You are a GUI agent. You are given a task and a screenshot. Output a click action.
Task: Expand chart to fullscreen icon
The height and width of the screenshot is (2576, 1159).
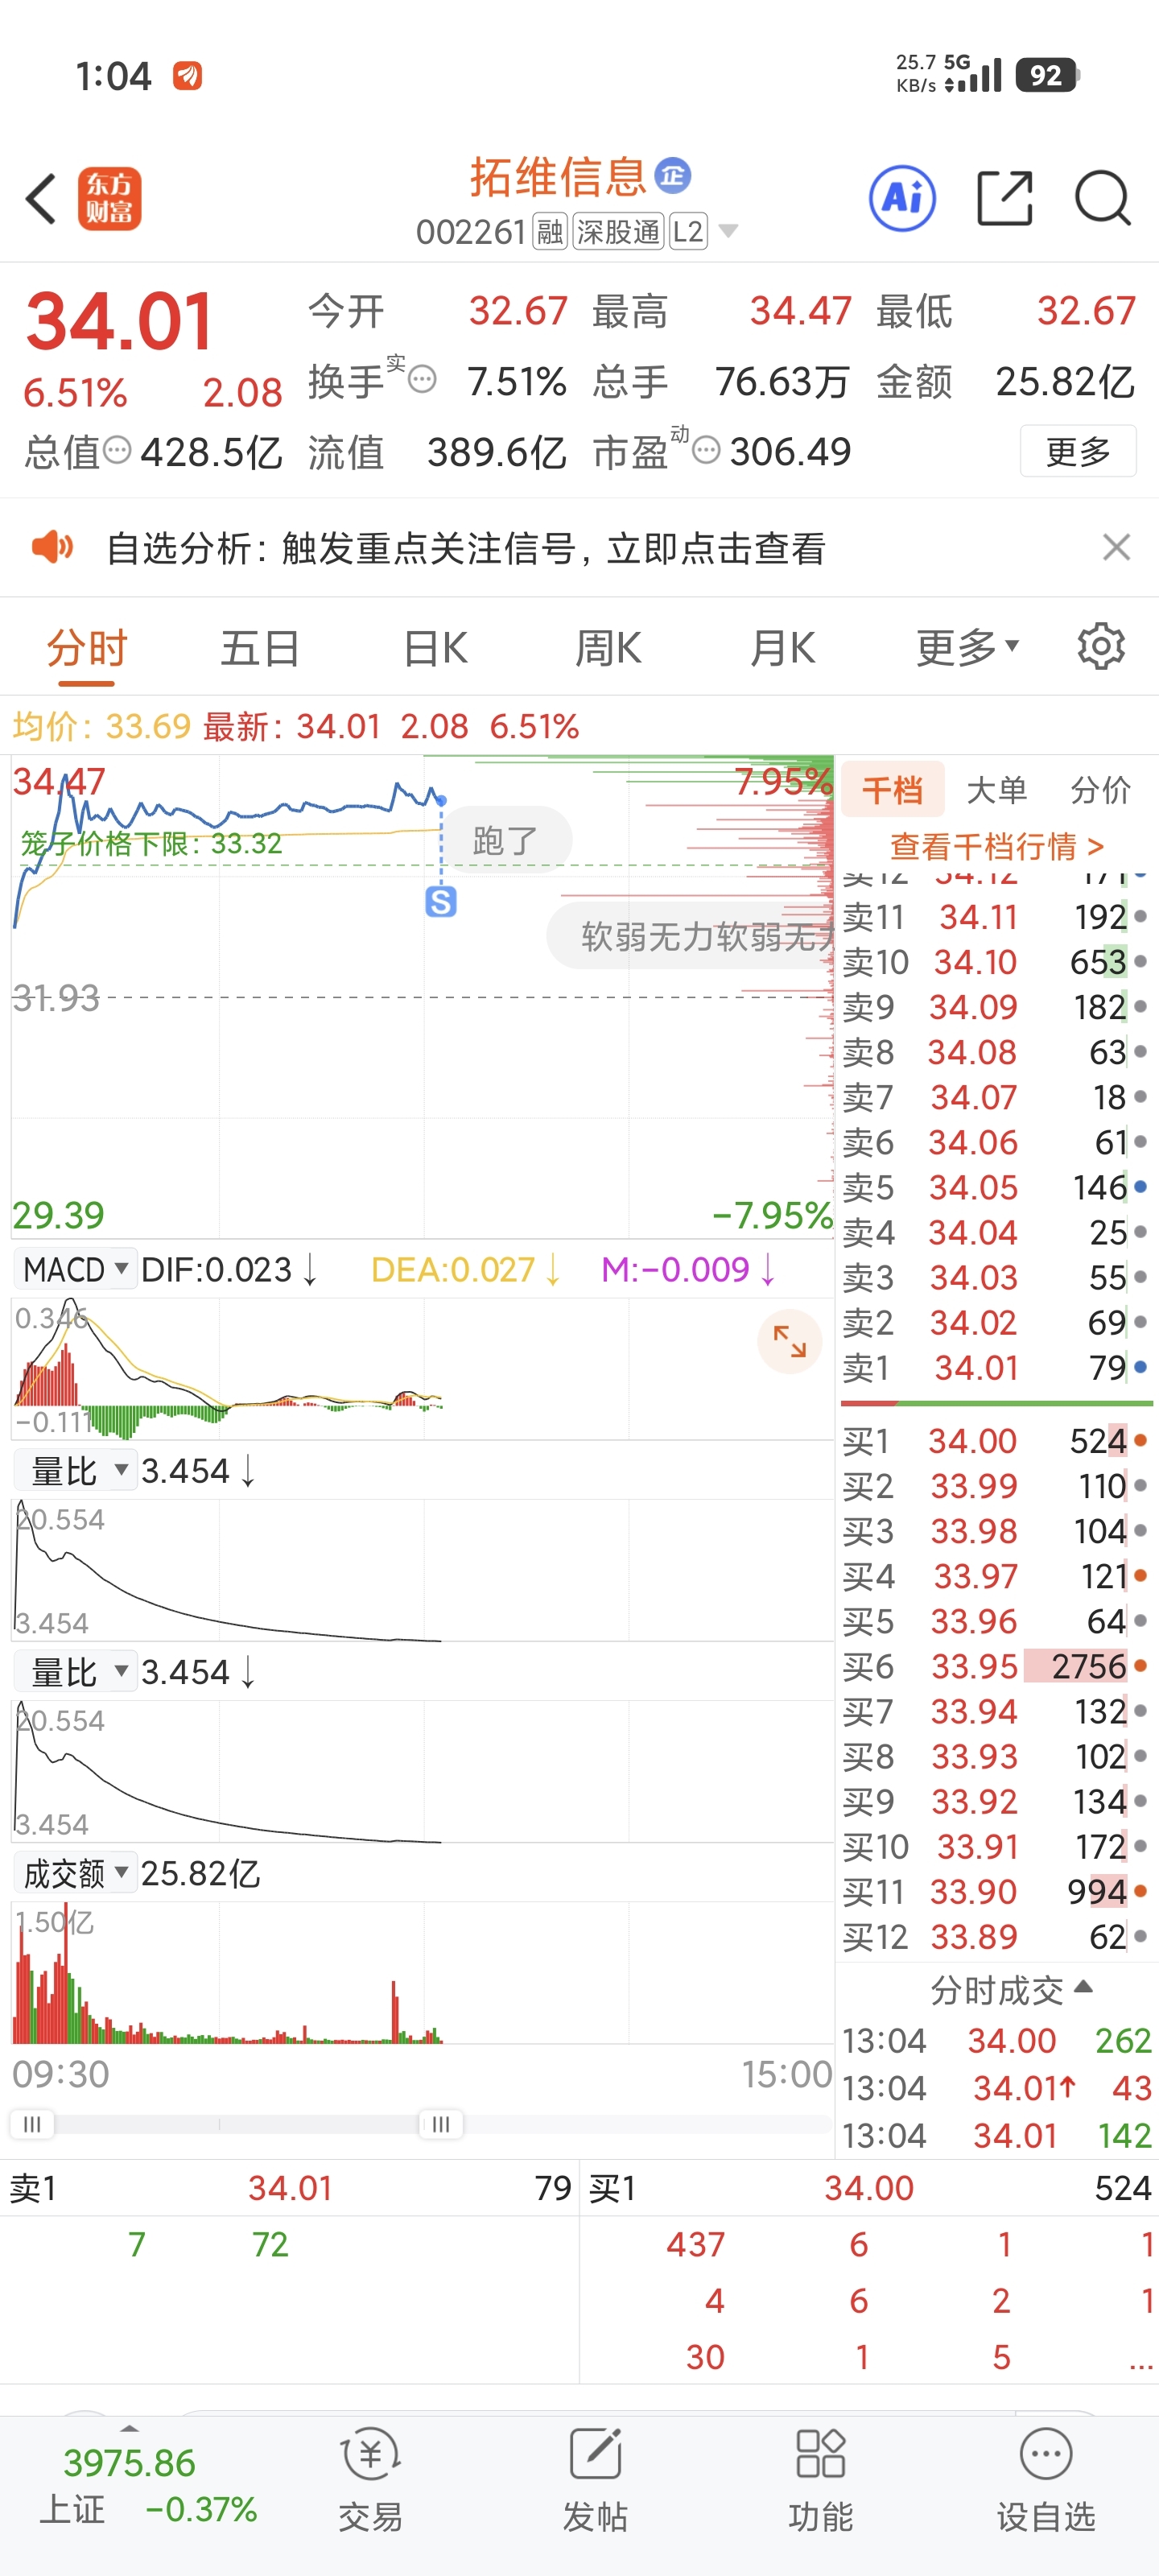[x=789, y=1341]
